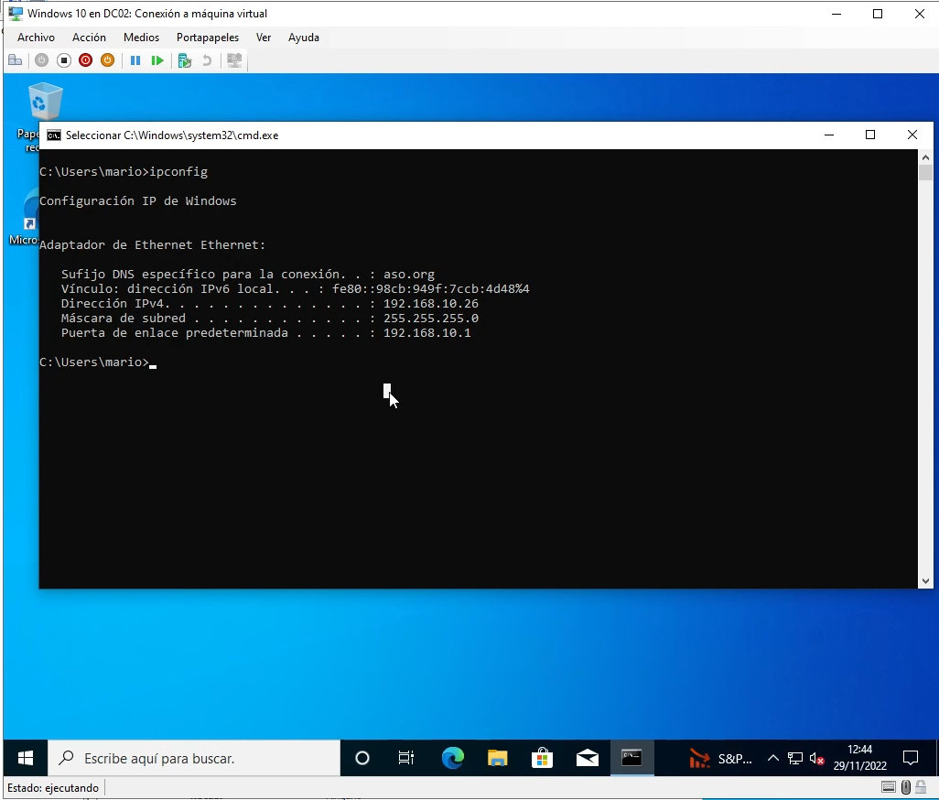This screenshot has height=800, width=939.
Task: Open the cmd.exe window system menu icon
Action: 54,135
